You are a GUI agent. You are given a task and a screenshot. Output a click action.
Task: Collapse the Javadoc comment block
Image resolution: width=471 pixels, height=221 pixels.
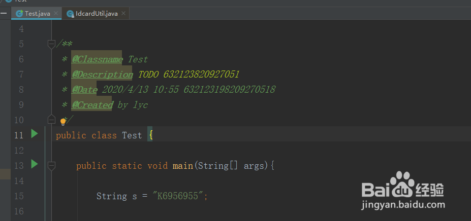[51, 44]
